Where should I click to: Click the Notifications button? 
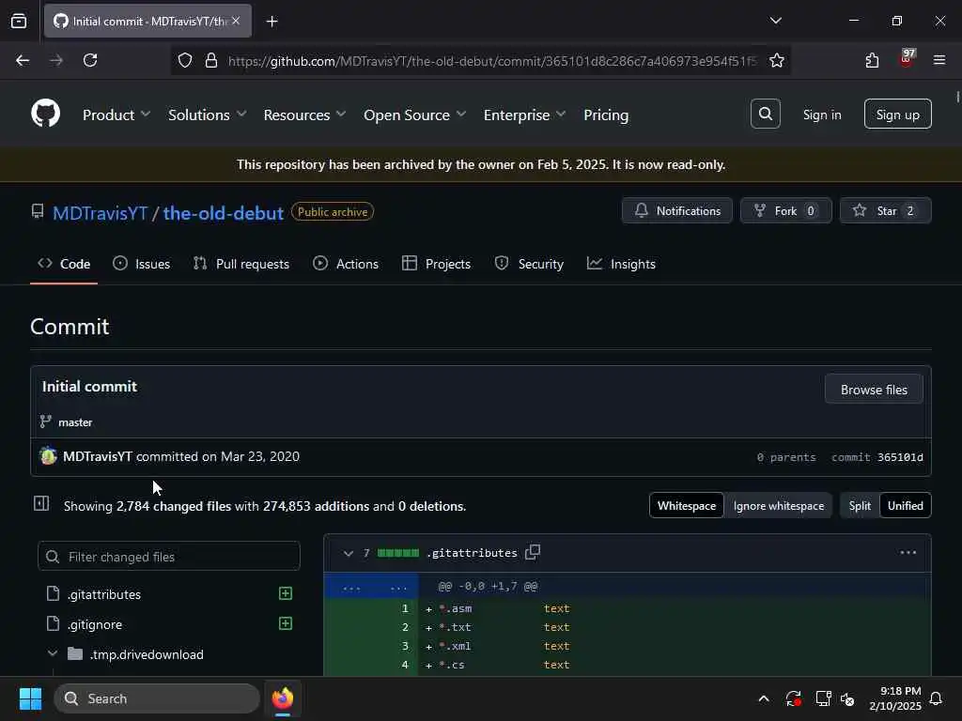(677, 210)
